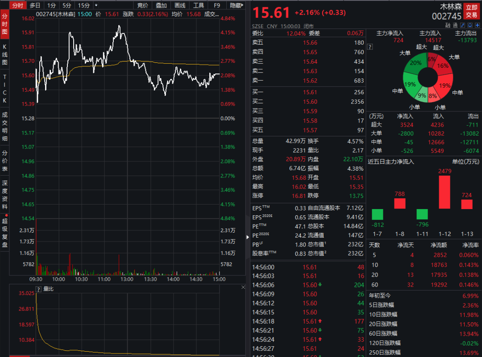482x357 pixels.
Task: Toggle the 竞价 call auction display
Action: tap(142, 5)
